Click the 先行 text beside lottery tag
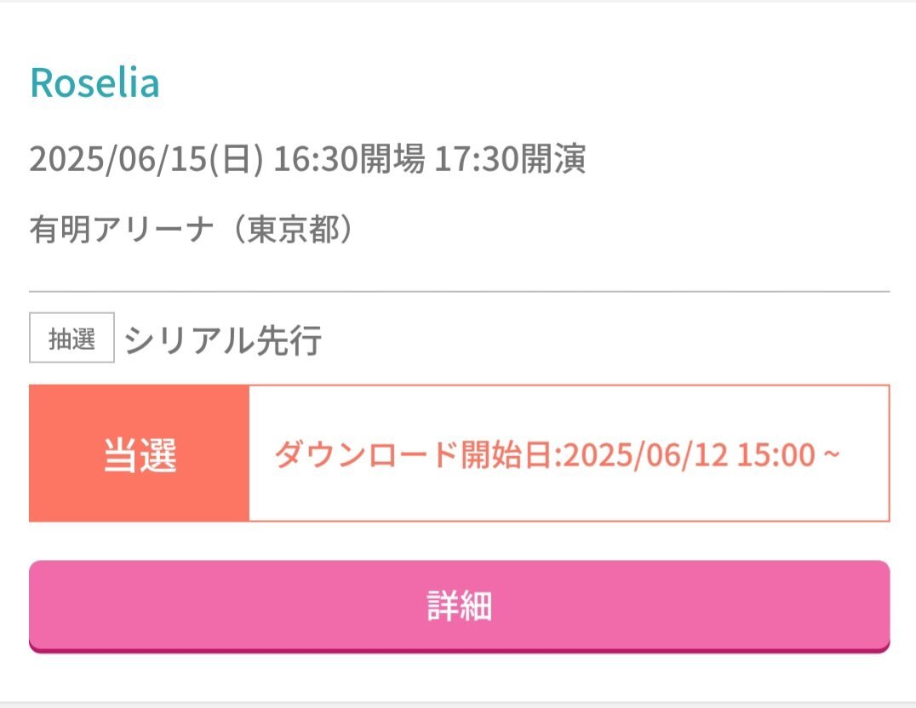Screen dimensions: 916x708 tap(289, 340)
